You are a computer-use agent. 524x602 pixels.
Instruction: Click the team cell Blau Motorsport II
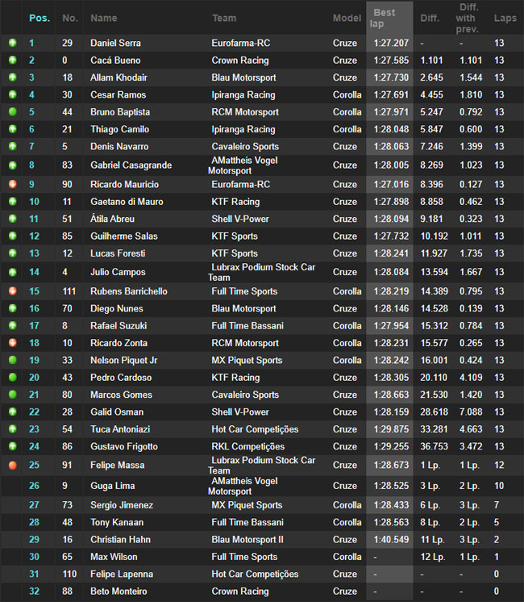coord(247,539)
